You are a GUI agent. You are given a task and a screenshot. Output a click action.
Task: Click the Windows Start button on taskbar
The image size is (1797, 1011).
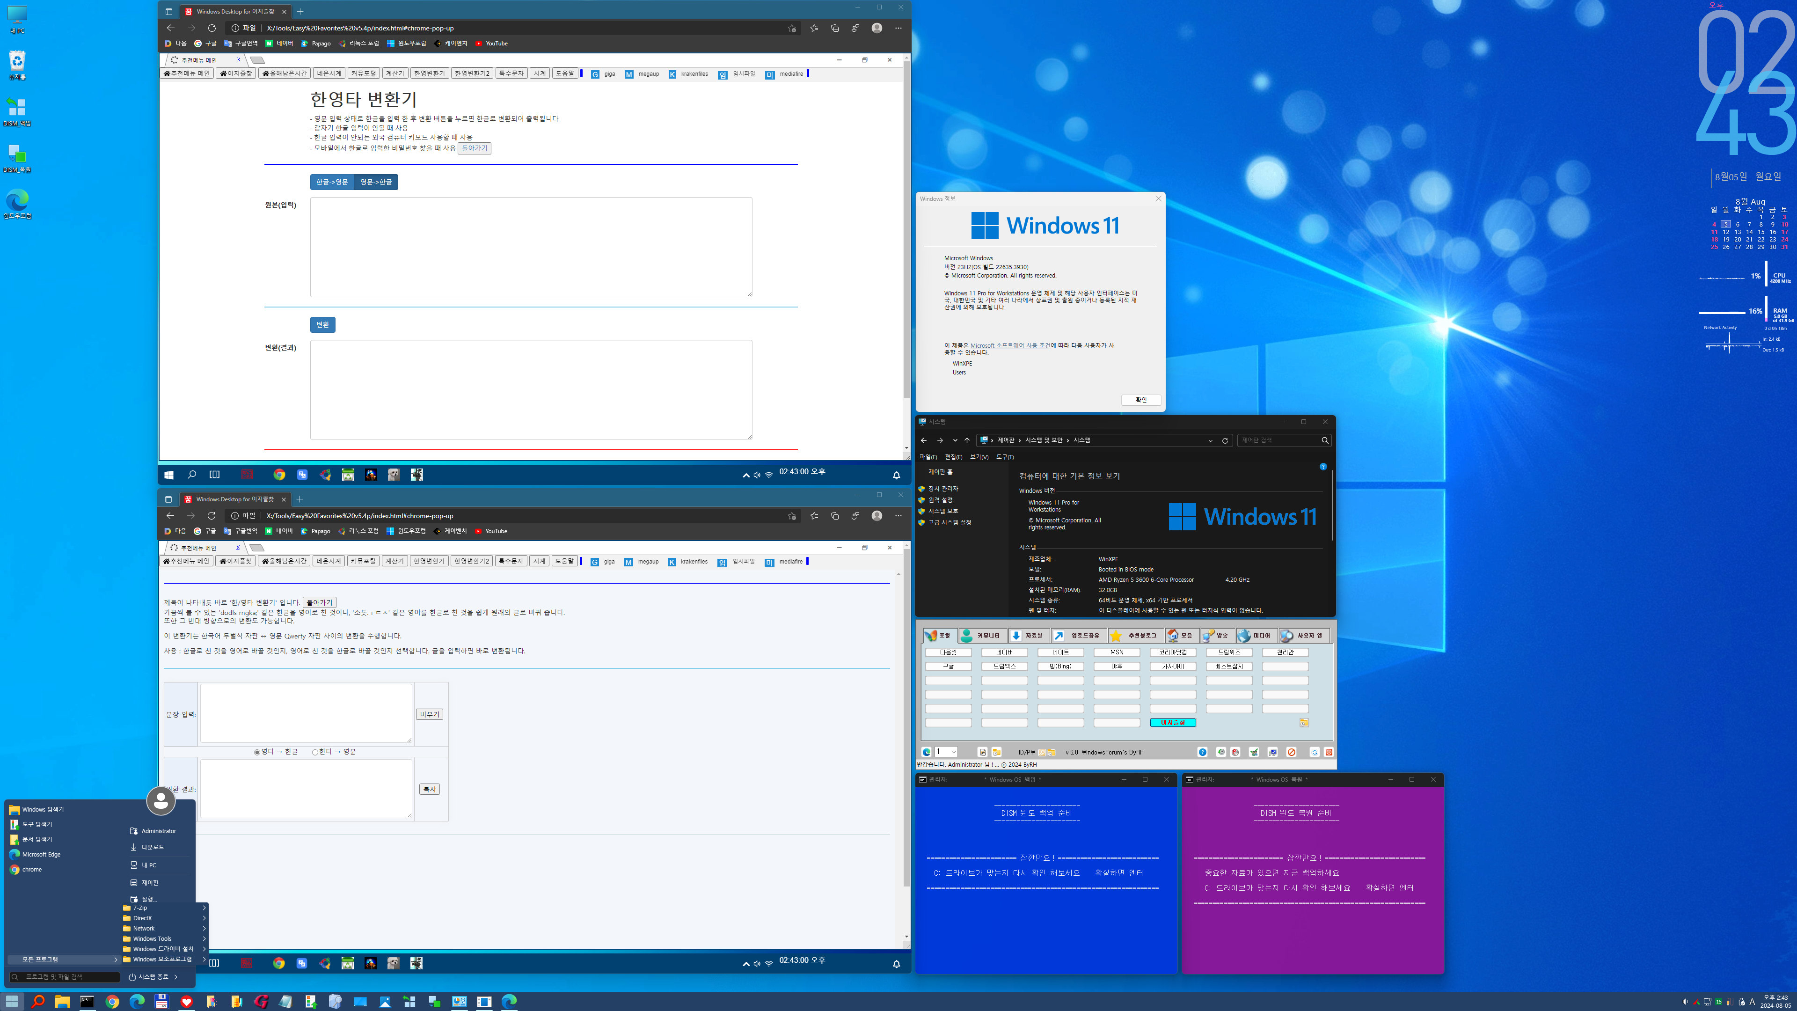pyautogui.click(x=12, y=1001)
